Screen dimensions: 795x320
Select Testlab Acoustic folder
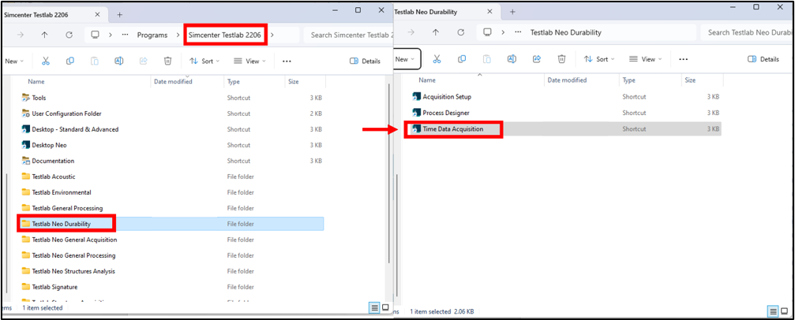[x=49, y=177]
